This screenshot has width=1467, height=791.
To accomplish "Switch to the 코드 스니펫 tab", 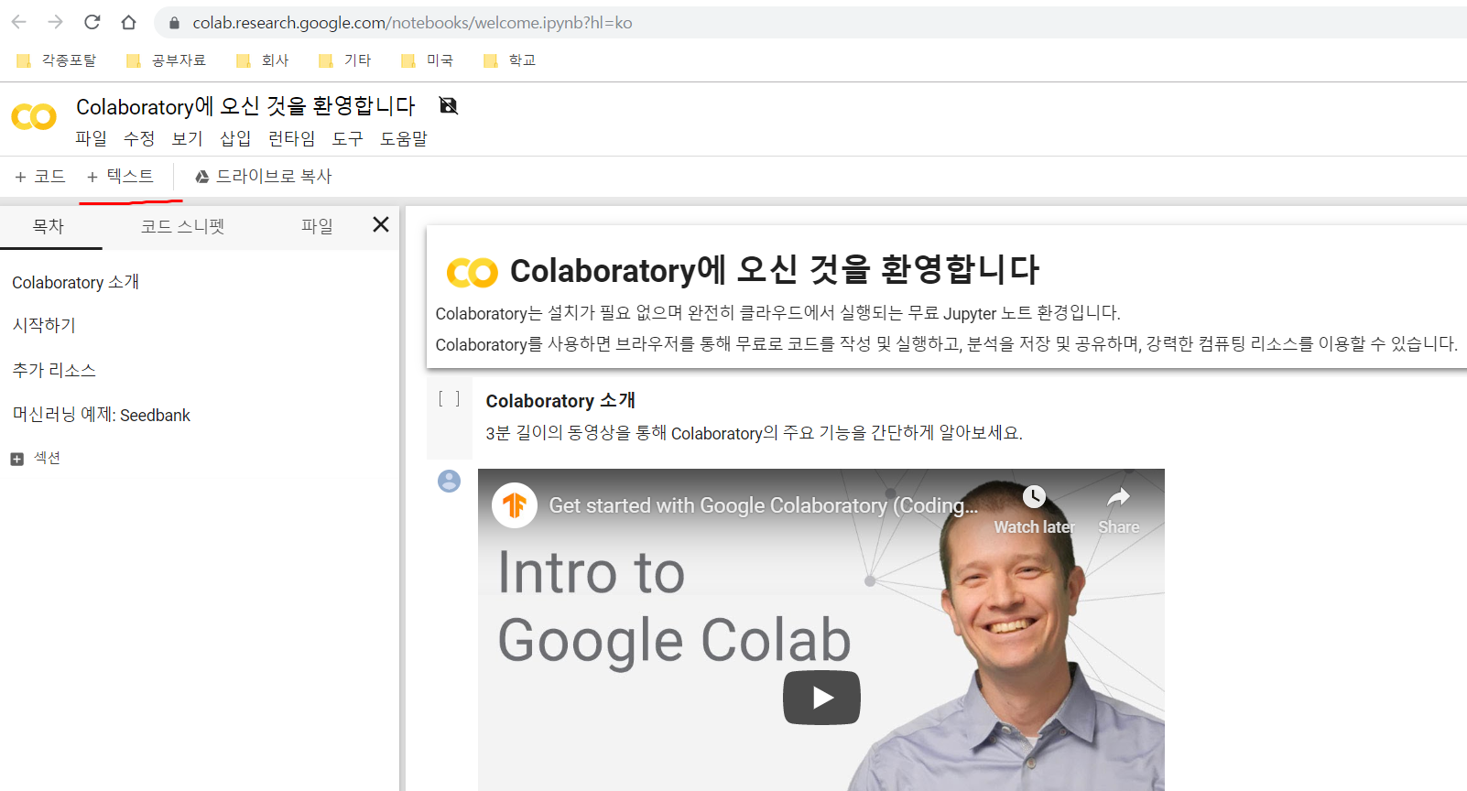I will point(182,226).
